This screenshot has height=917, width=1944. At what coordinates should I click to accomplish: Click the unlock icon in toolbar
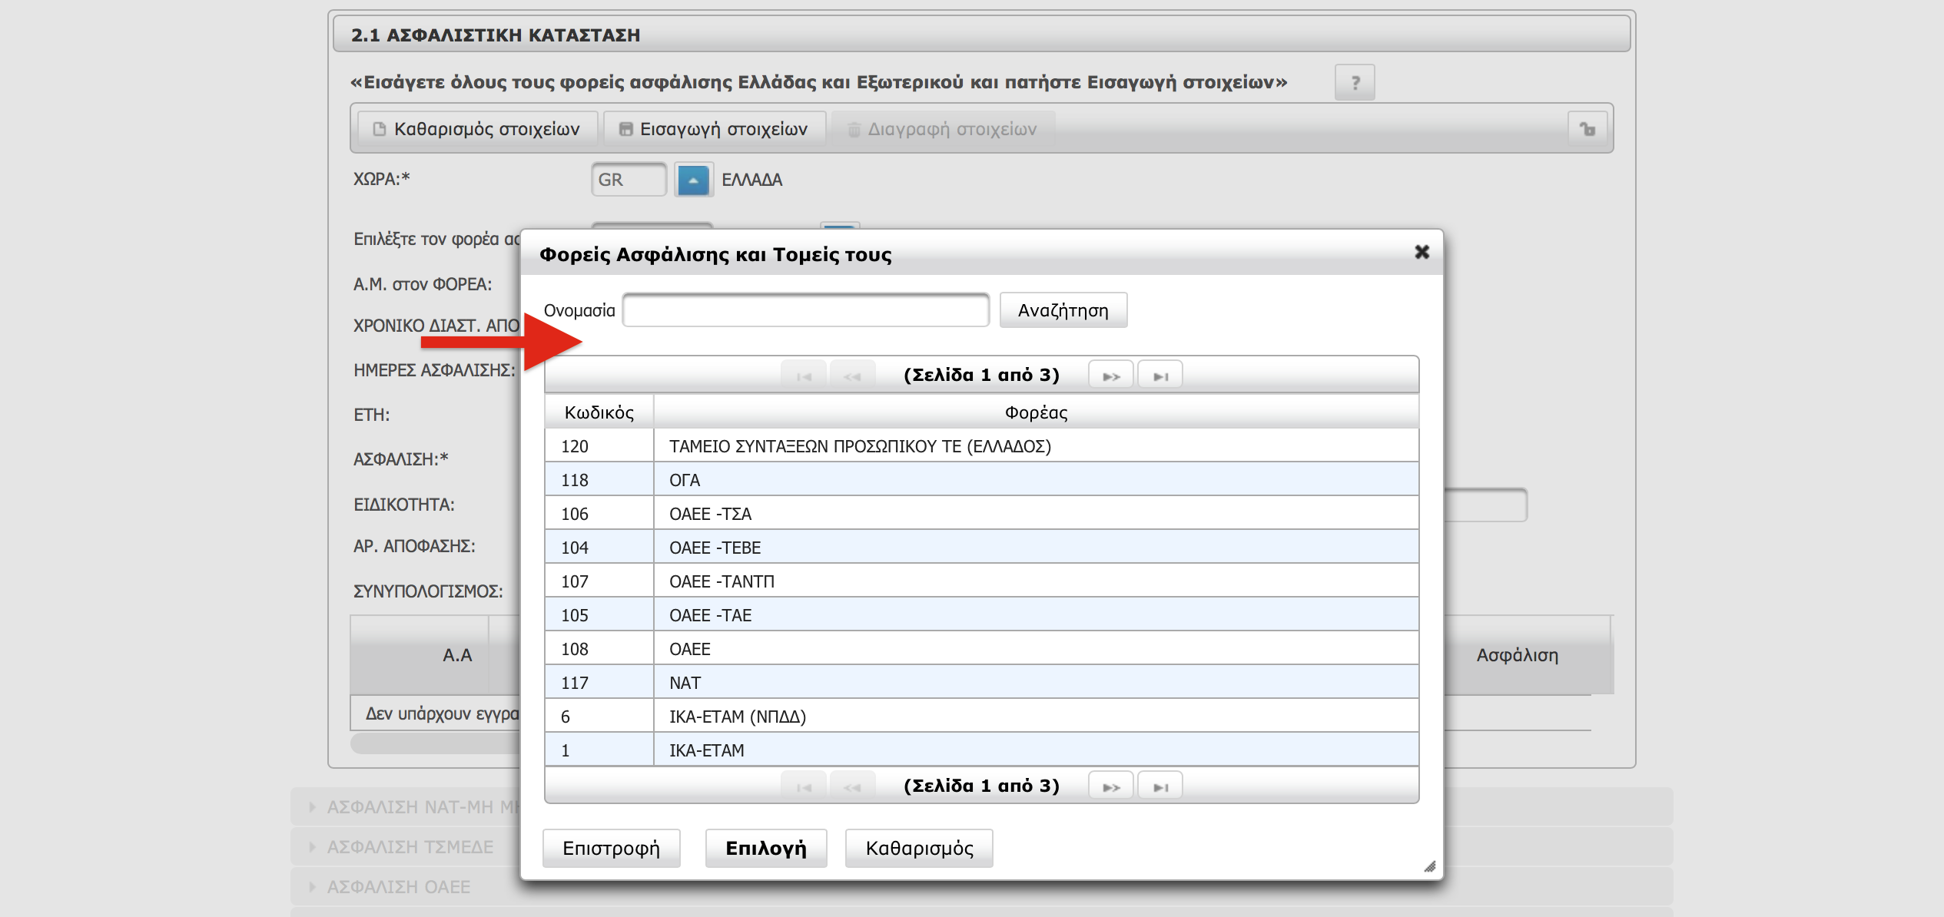point(1587,128)
